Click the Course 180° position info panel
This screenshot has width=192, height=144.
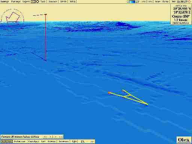tap(181, 14)
